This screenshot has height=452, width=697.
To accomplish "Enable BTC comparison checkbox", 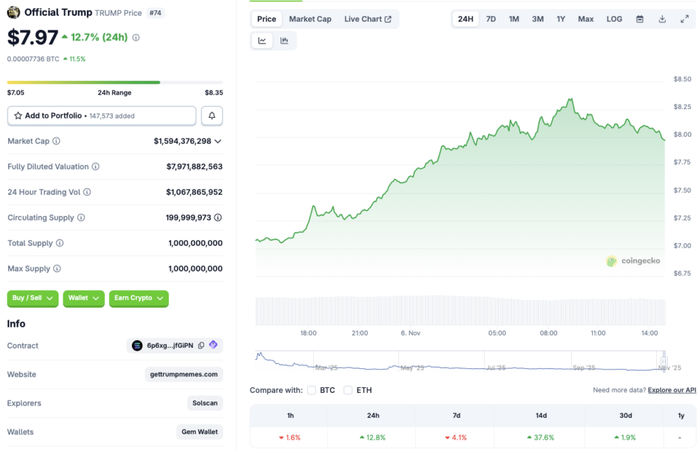I will tap(312, 390).
